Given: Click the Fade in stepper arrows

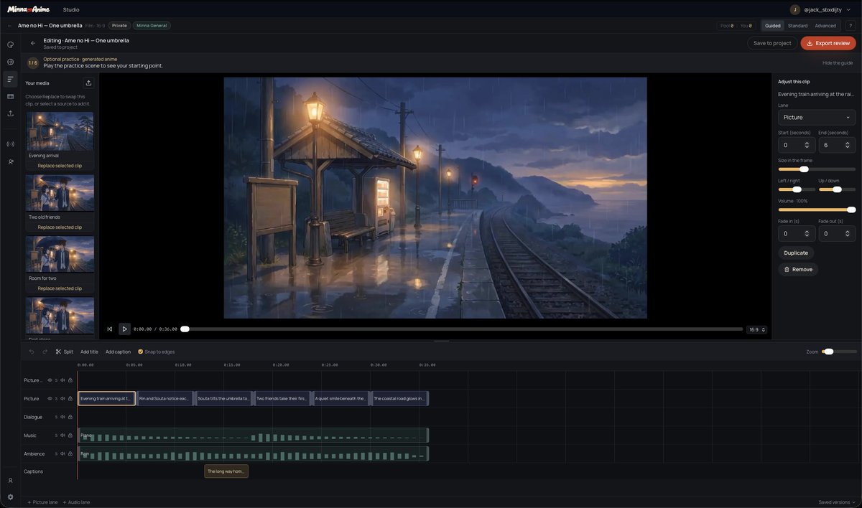Looking at the screenshot, I should pos(807,233).
